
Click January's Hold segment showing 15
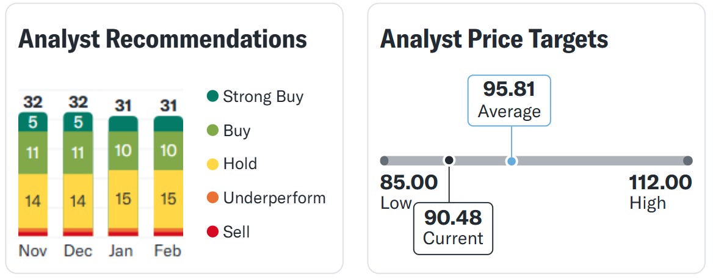click(123, 199)
